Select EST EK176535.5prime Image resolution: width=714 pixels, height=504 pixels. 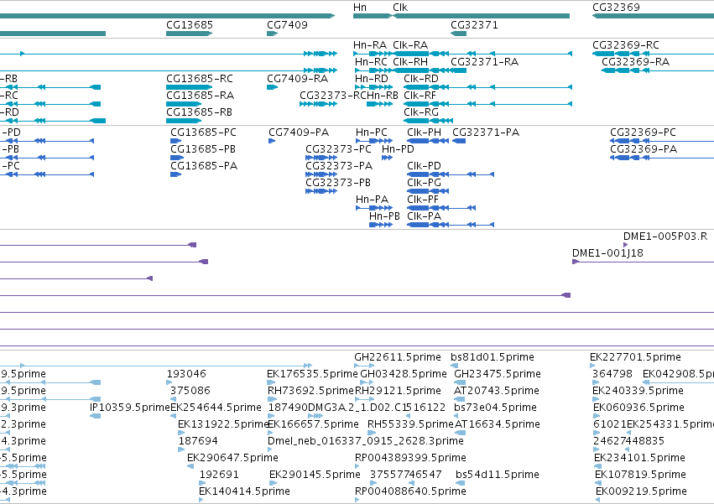coord(312,374)
